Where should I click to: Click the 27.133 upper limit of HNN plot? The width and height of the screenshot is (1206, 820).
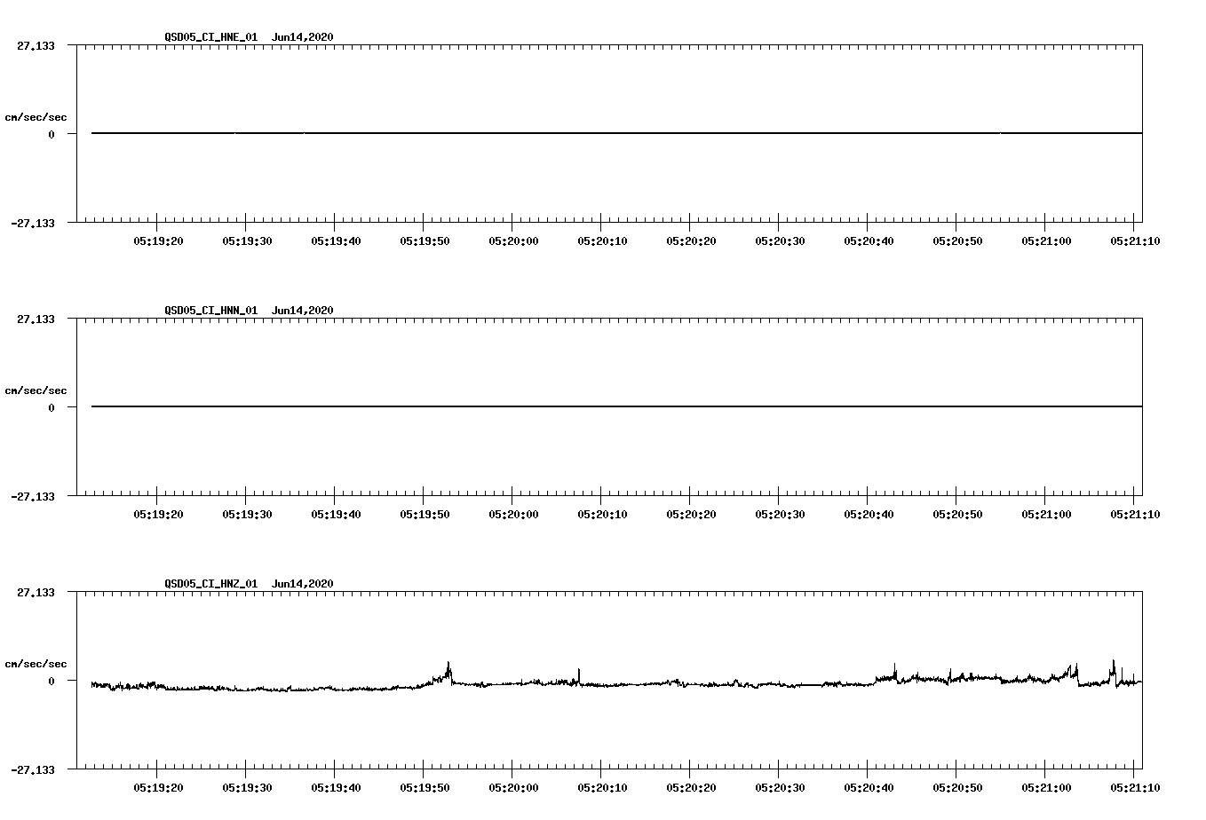[x=36, y=319]
